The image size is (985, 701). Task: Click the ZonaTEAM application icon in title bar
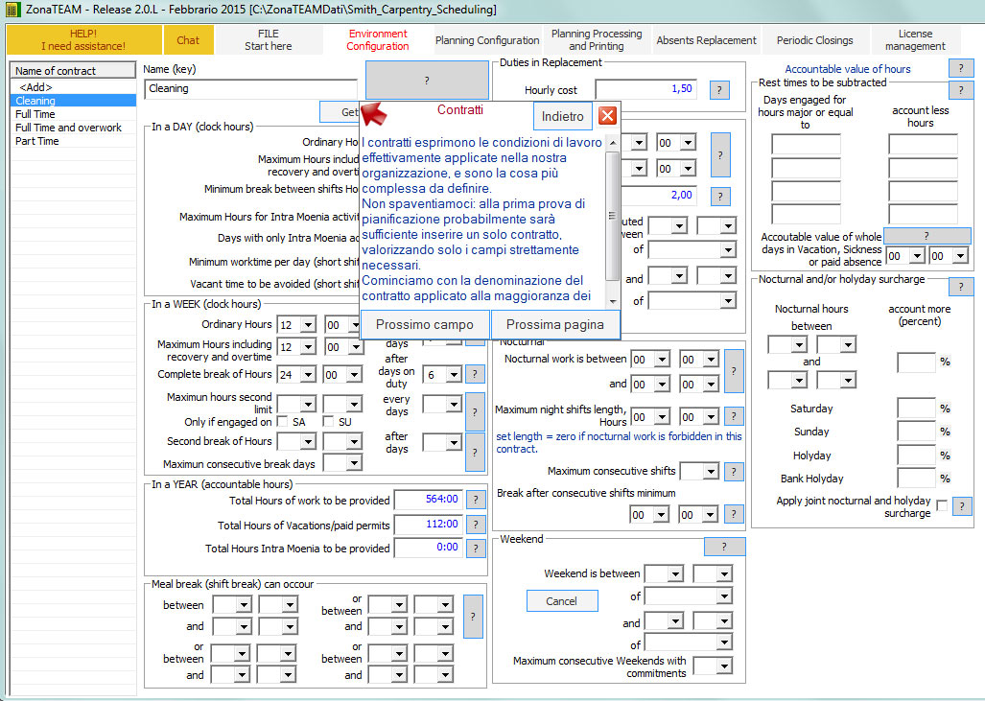tap(13, 10)
